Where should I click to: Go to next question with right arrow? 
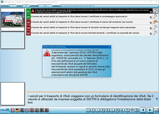pyautogui.click(x=150, y=110)
